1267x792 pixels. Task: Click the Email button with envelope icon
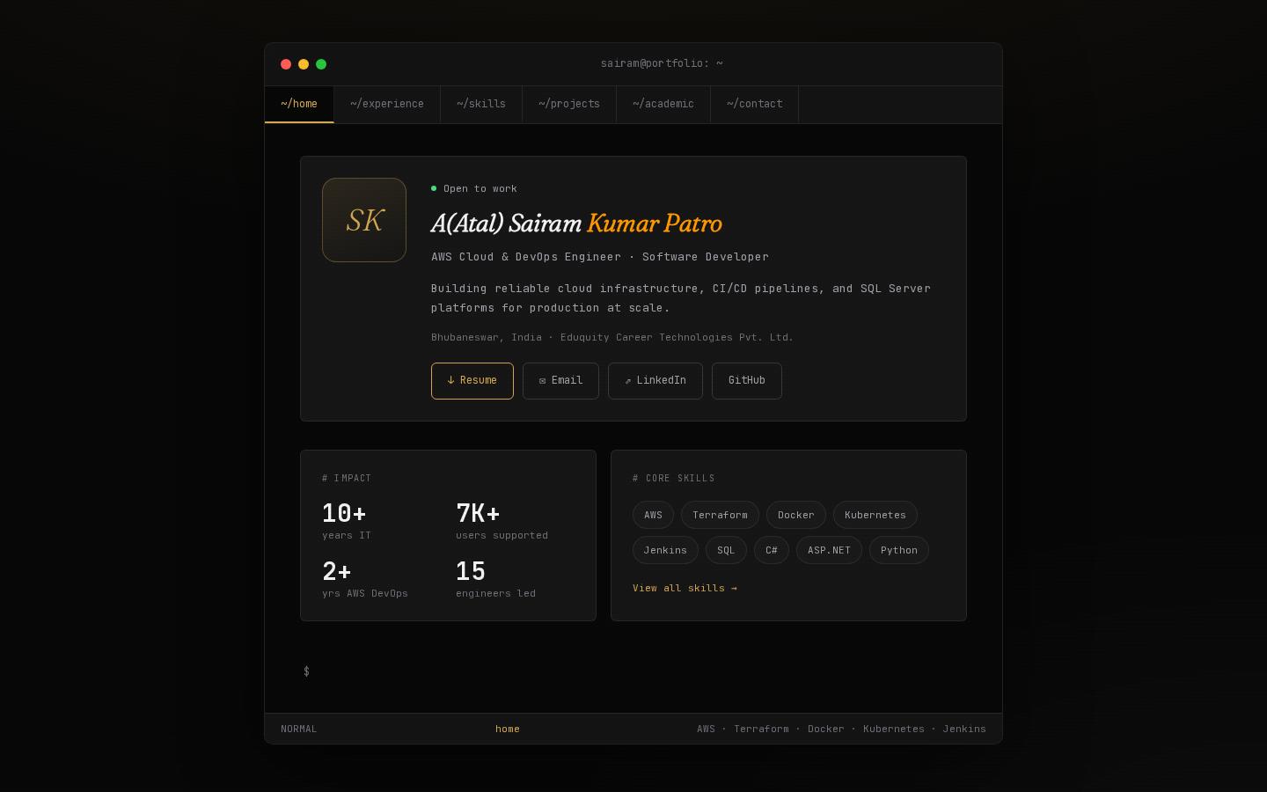(560, 381)
